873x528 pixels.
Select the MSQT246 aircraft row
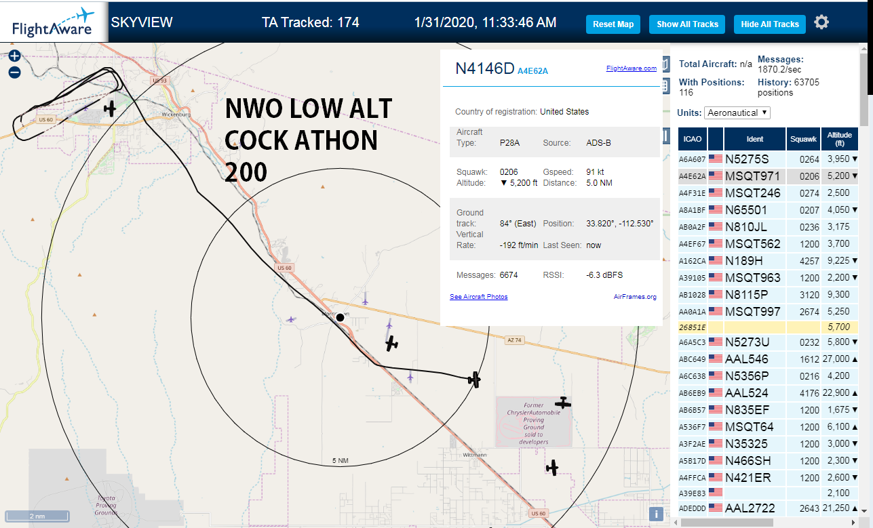point(769,193)
